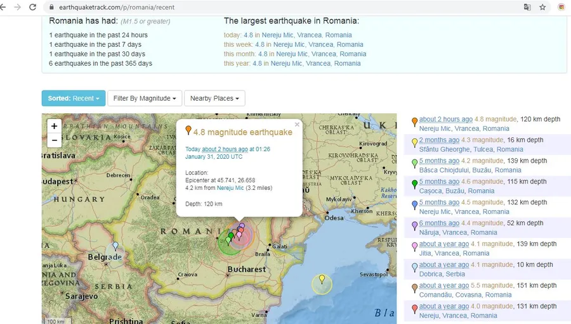The height and width of the screenshot is (324, 571).
Task: Click the translate page icon
Action: pos(527,7)
